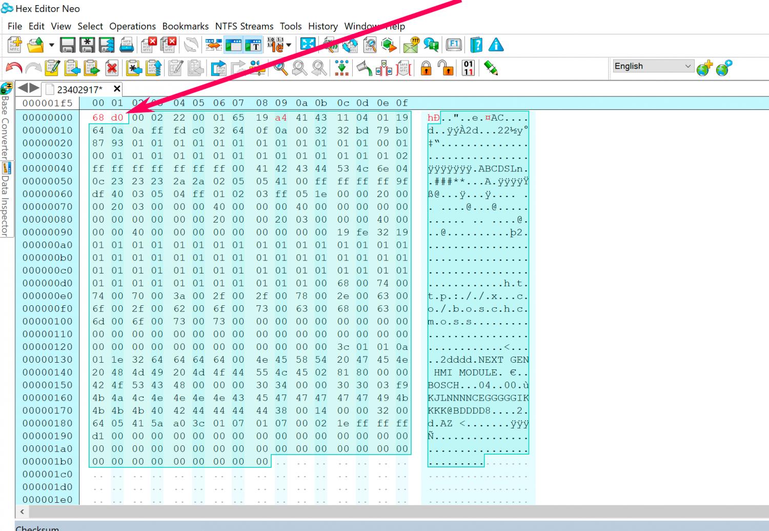Click the F1 help key icon
This screenshot has width=769, height=531.
pyautogui.click(x=454, y=45)
